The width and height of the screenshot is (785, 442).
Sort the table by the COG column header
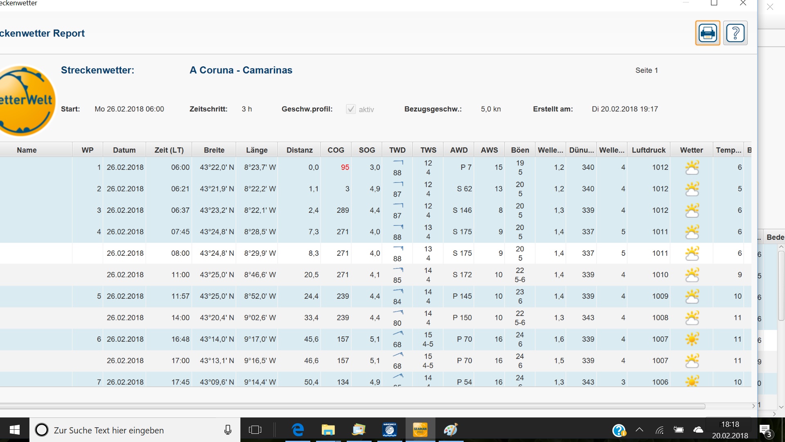(336, 150)
